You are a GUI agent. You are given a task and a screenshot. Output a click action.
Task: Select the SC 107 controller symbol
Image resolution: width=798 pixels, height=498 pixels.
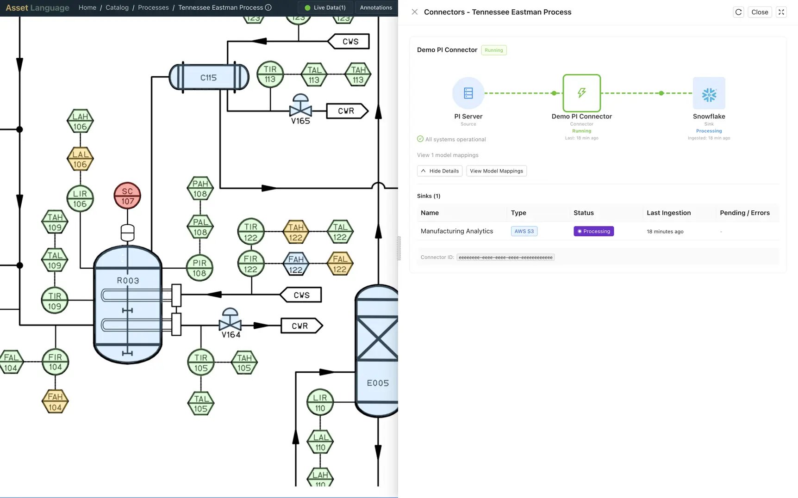pyautogui.click(x=127, y=196)
